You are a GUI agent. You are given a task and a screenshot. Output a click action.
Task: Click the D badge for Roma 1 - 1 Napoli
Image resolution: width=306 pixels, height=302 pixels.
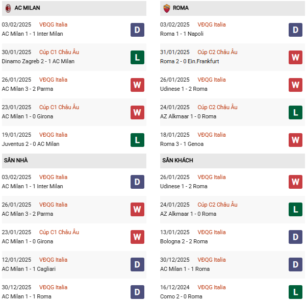tap(295, 30)
